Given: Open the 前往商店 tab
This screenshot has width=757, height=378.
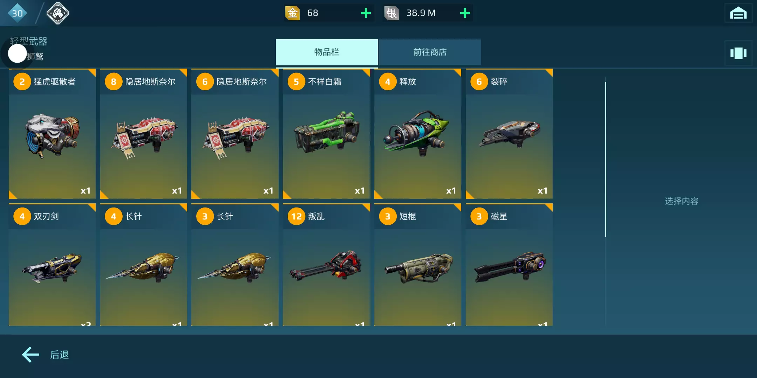Looking at the screenshot, I should click(x=430, y=52).
